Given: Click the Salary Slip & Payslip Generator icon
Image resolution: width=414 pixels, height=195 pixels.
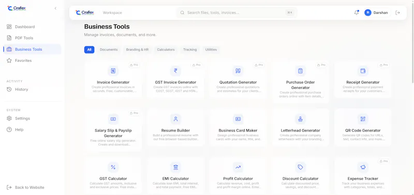Looking at the screenshot, I should (113, 119).
